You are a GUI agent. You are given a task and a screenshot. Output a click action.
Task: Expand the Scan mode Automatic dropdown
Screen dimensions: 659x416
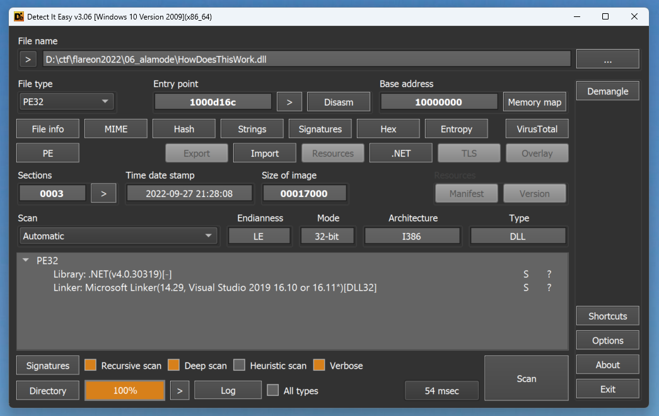(x=118, y=237)
